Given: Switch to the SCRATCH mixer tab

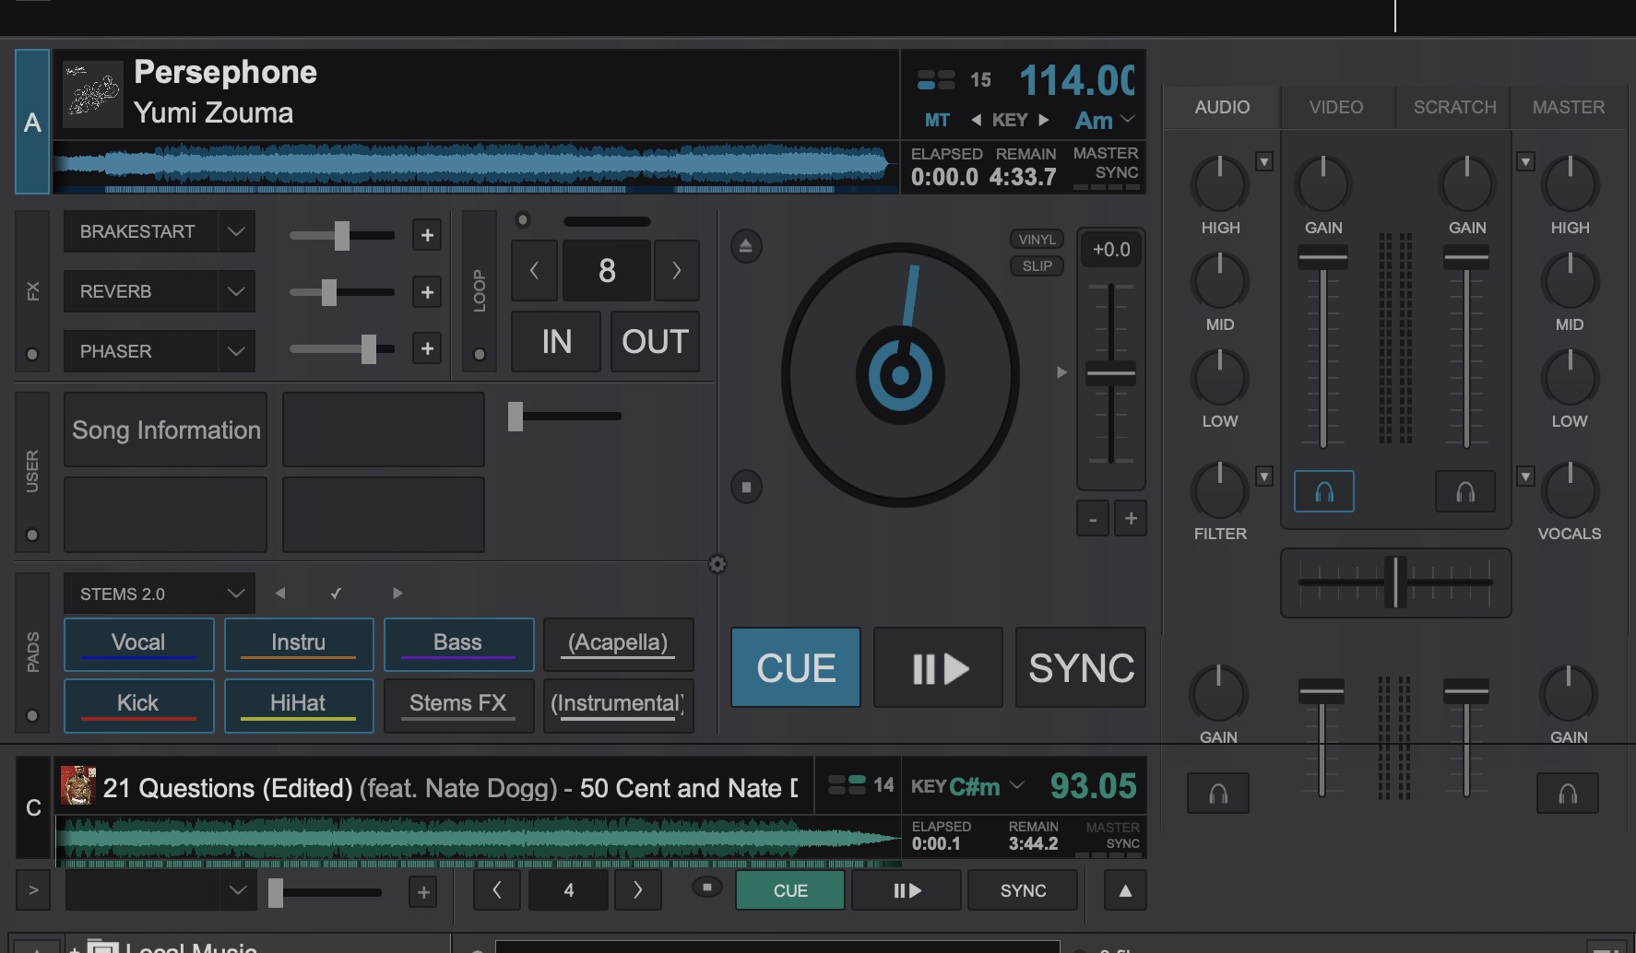Looking at the screenshot, I should click(1454, 107).
